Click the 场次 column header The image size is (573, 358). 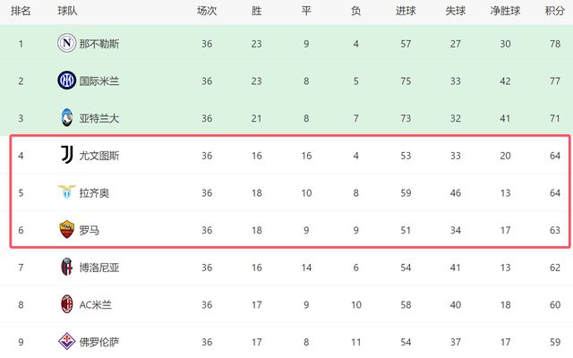click(207, 11)
